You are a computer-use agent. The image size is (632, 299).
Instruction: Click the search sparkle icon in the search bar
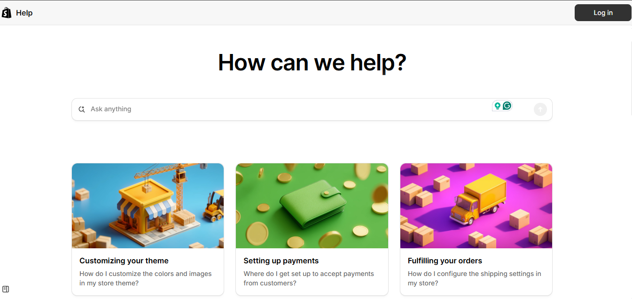(x=82, y=109)
